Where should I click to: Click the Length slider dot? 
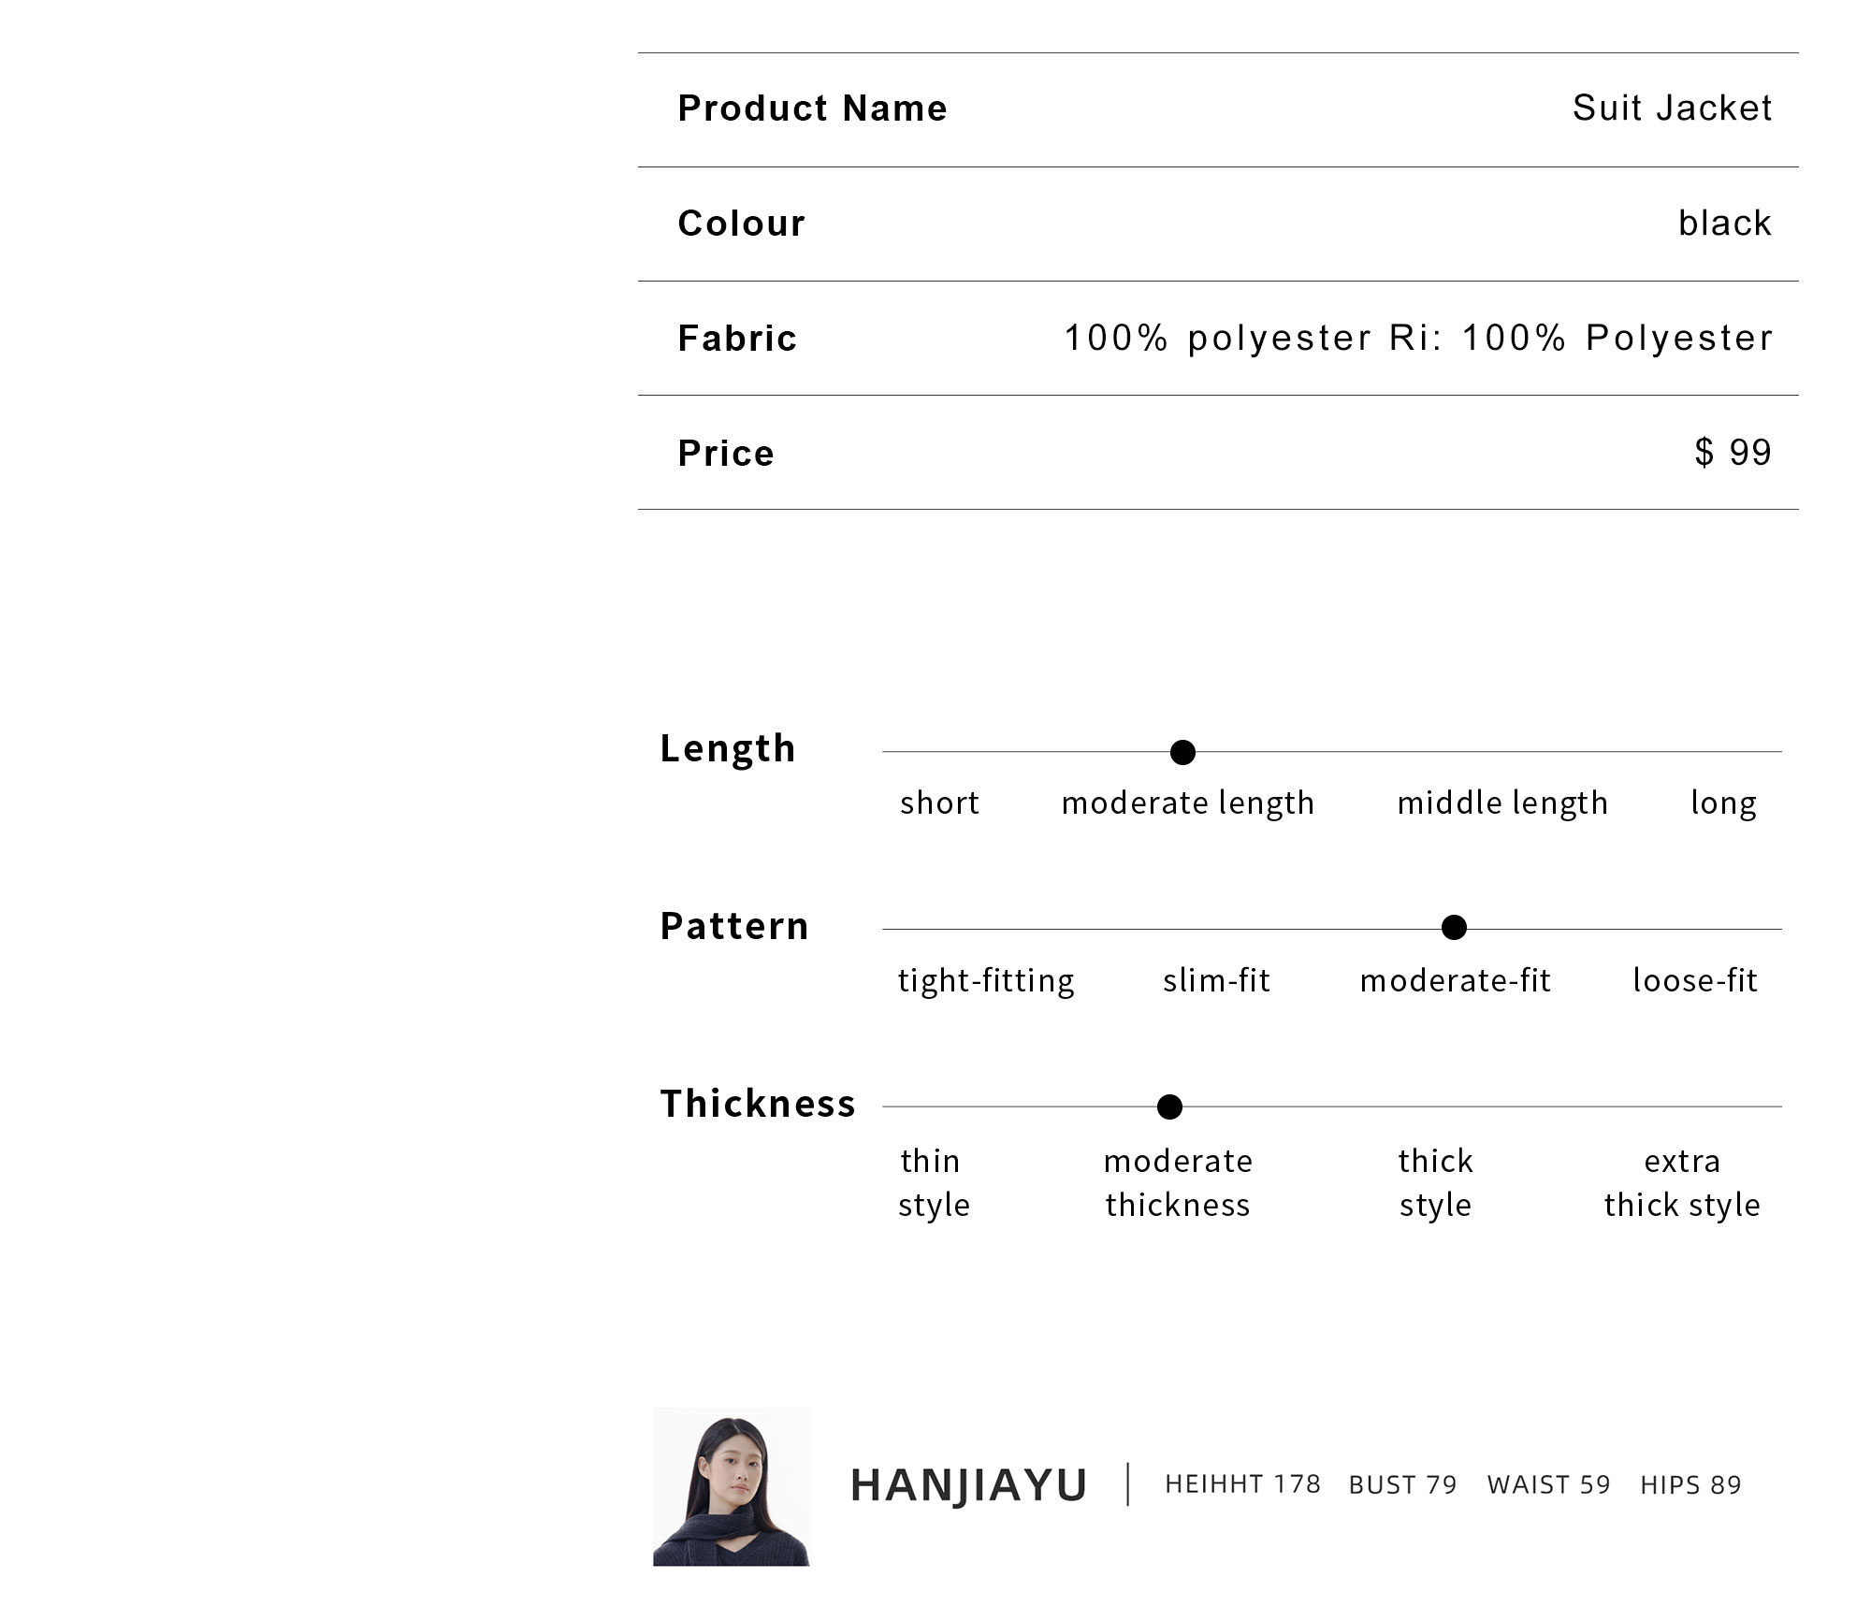pyautogui.click(x=1182, y=752)
